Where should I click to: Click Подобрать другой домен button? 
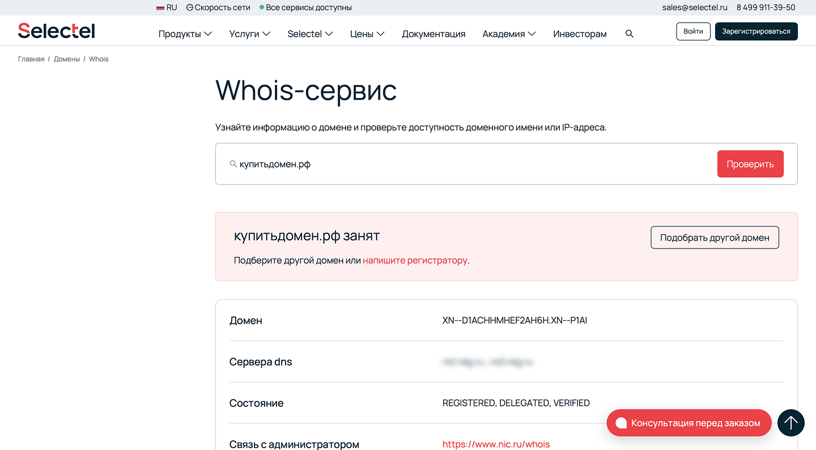click(715, 238)
